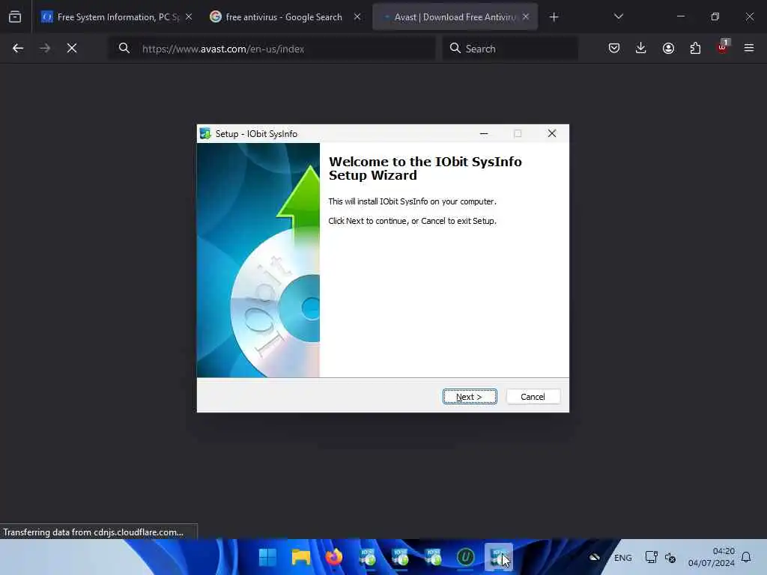Close the Avast tab
This screenshot has height=575, width=767.
tap(526, 16)
